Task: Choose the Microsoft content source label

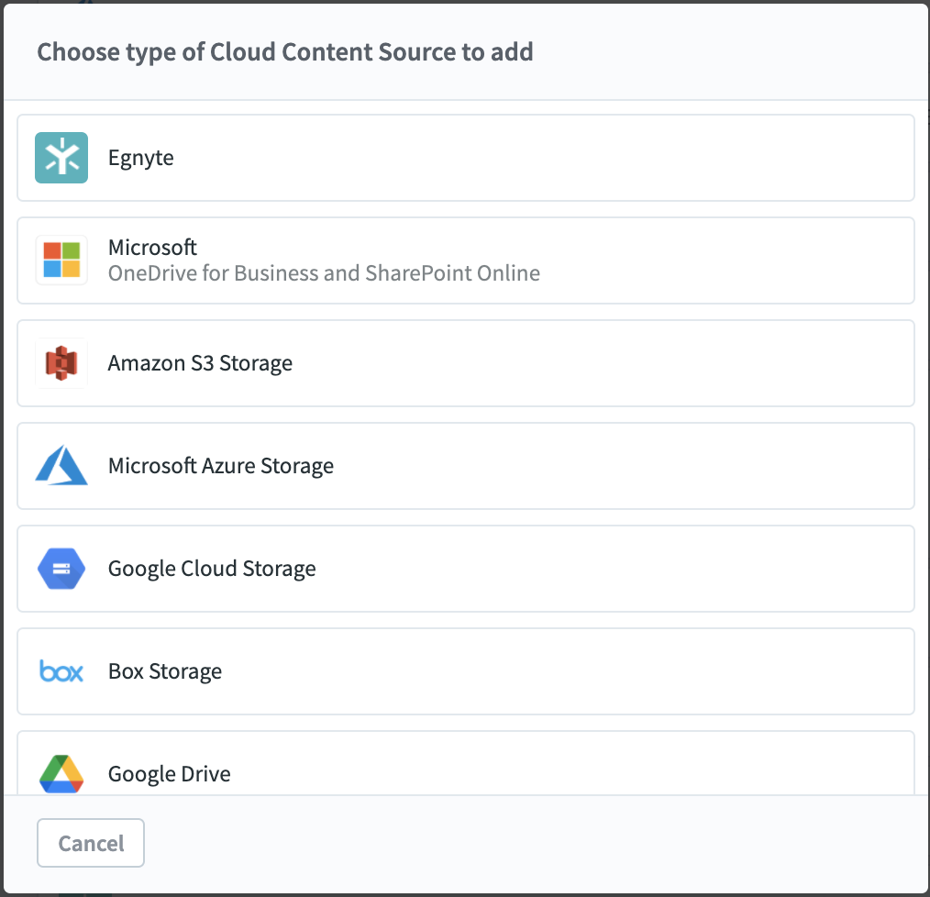Action: pyautogui.click(x=152, y=248)
